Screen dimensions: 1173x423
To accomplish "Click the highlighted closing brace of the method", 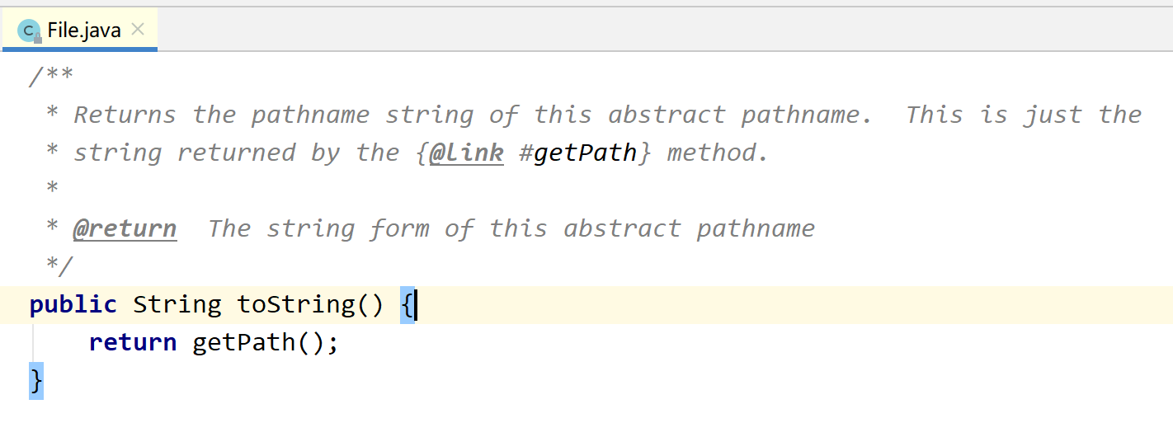I will point(35,380).
